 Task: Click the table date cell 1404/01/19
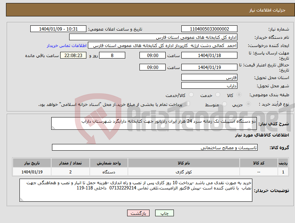pyautogui.click(x=32, y=172)
